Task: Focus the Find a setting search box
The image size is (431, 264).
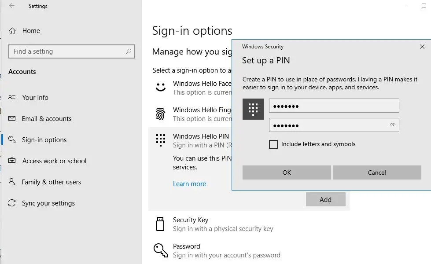Action: coord(66,51)
